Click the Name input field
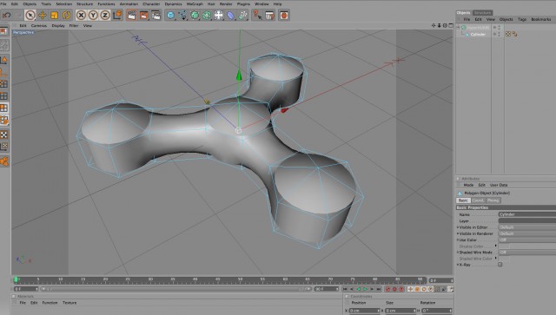This screenshot has width=556, height=315. pyautogui.click(x=527, y=214)
